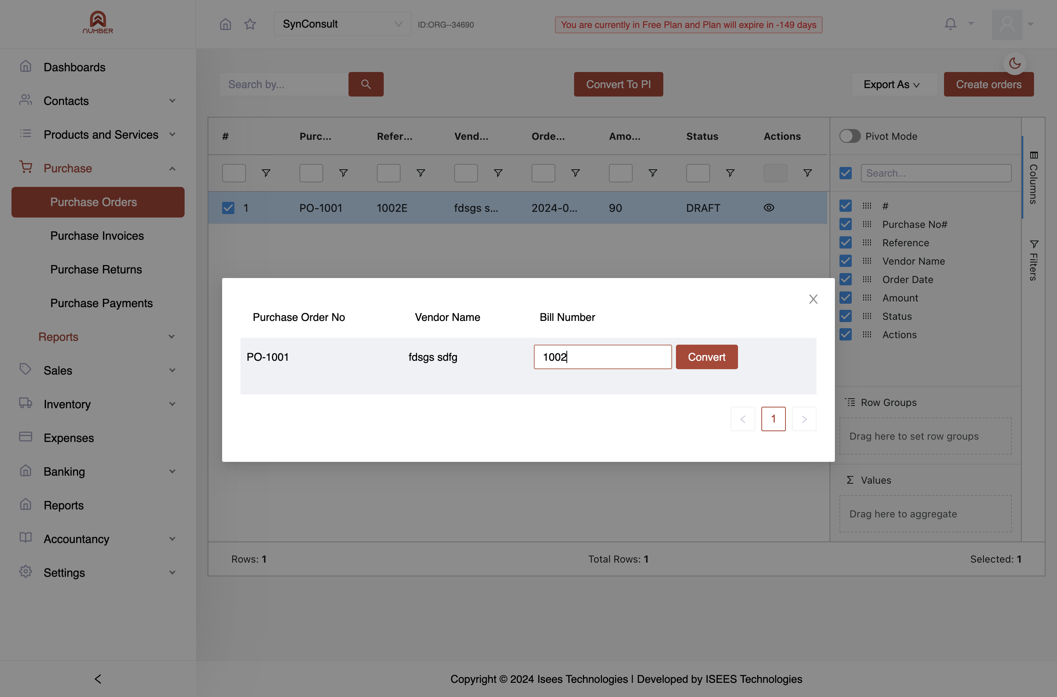
Task: Uncheck the Order Date column checkbox
Action: [846, 279]
